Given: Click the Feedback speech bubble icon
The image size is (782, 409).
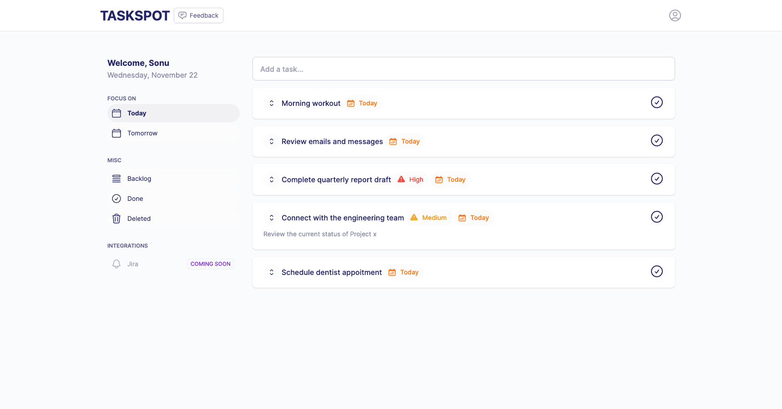Looking at the screenshot, I should point(182,15).
